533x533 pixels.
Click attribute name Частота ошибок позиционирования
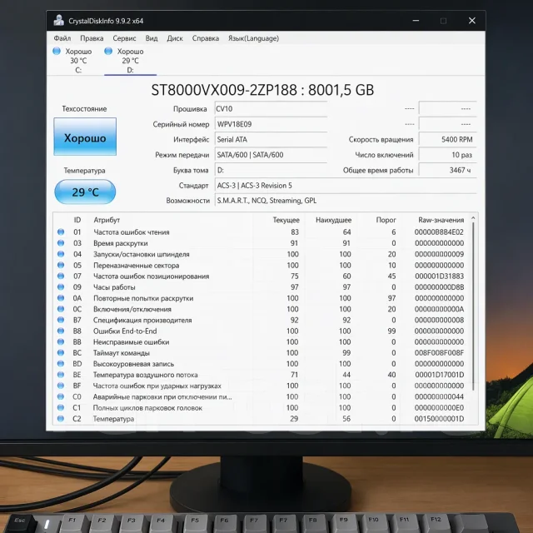coord(152,276)
